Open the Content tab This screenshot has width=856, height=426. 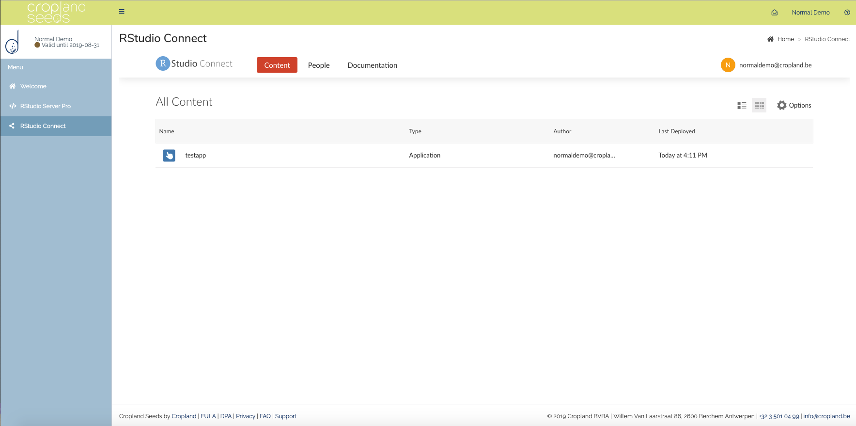pyautogui.click(x=277, y=65)
